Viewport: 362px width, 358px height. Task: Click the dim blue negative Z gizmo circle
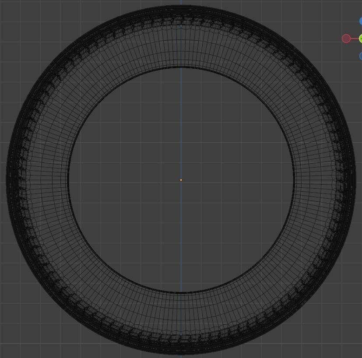(x=361, y=56)
